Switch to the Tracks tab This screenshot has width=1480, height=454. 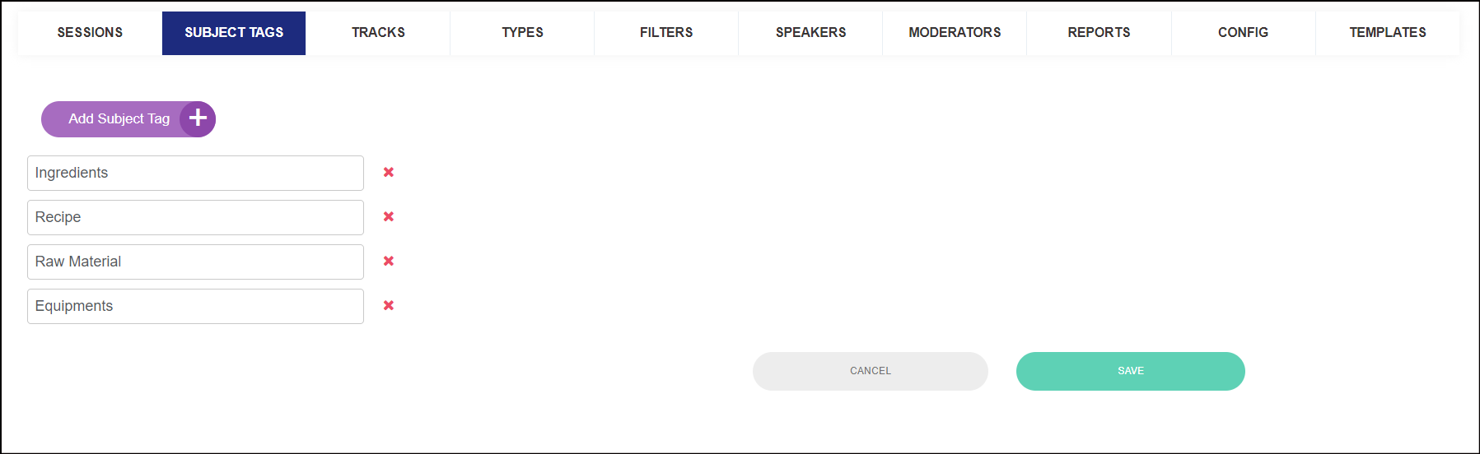pos(378,33)
